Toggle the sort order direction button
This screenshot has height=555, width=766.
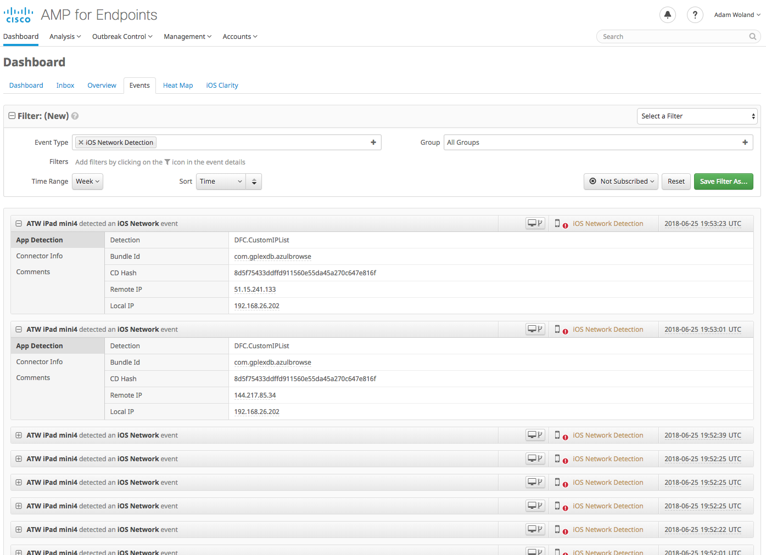[254, 182]
